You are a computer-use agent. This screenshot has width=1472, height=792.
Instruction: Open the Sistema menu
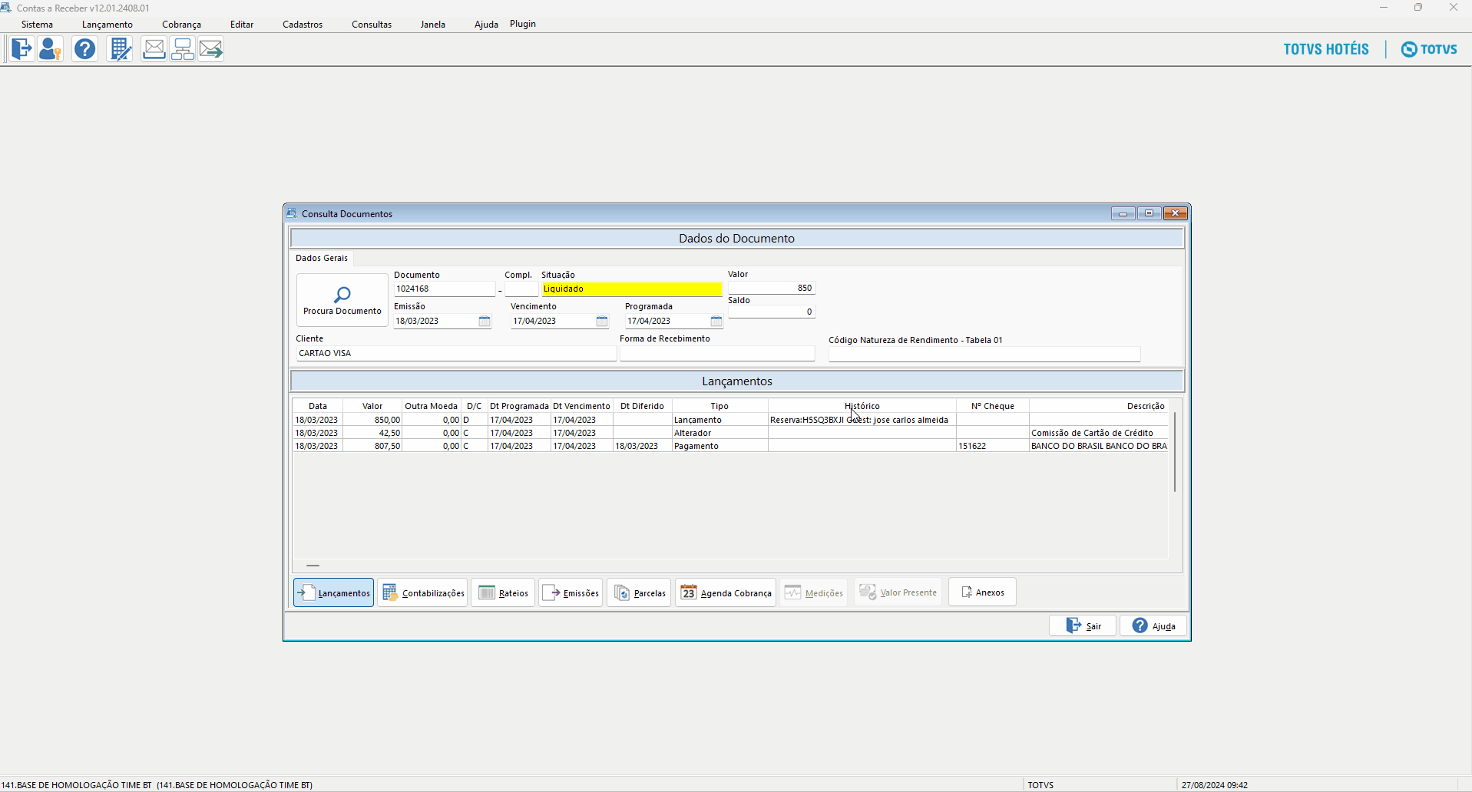click(x=38, y=25)
